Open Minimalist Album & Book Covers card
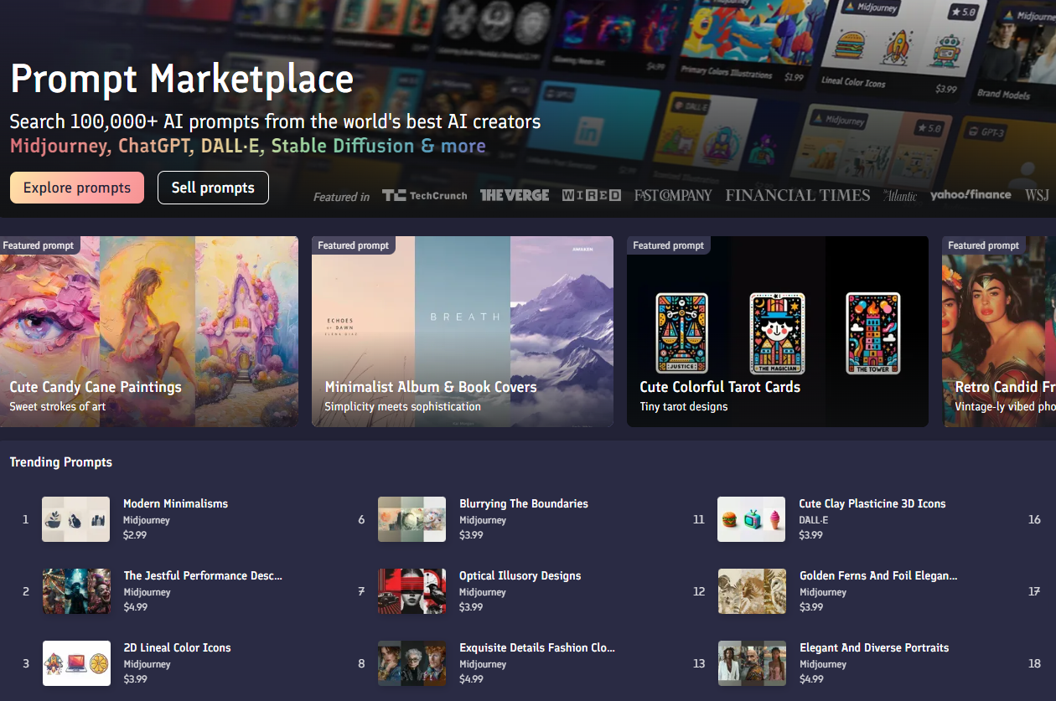The image size is (1056, 701). coord(463,332)
